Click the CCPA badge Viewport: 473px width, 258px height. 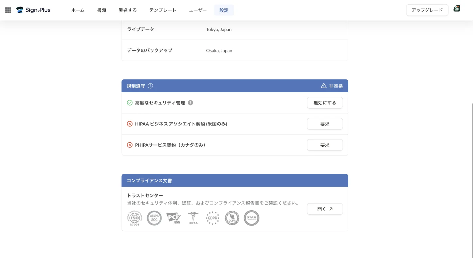[232, 218]
